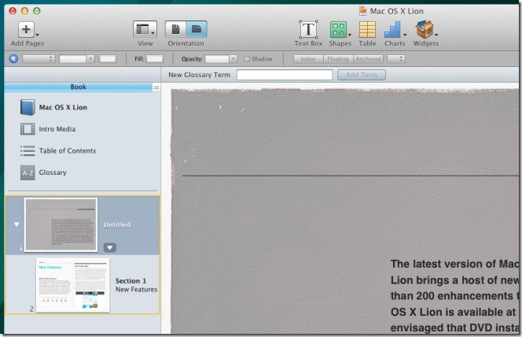The height and width of the screenshot is (337, 522).
Task: Open the Add Pages dropdown arrow
Action: click(x=37, y=35)
